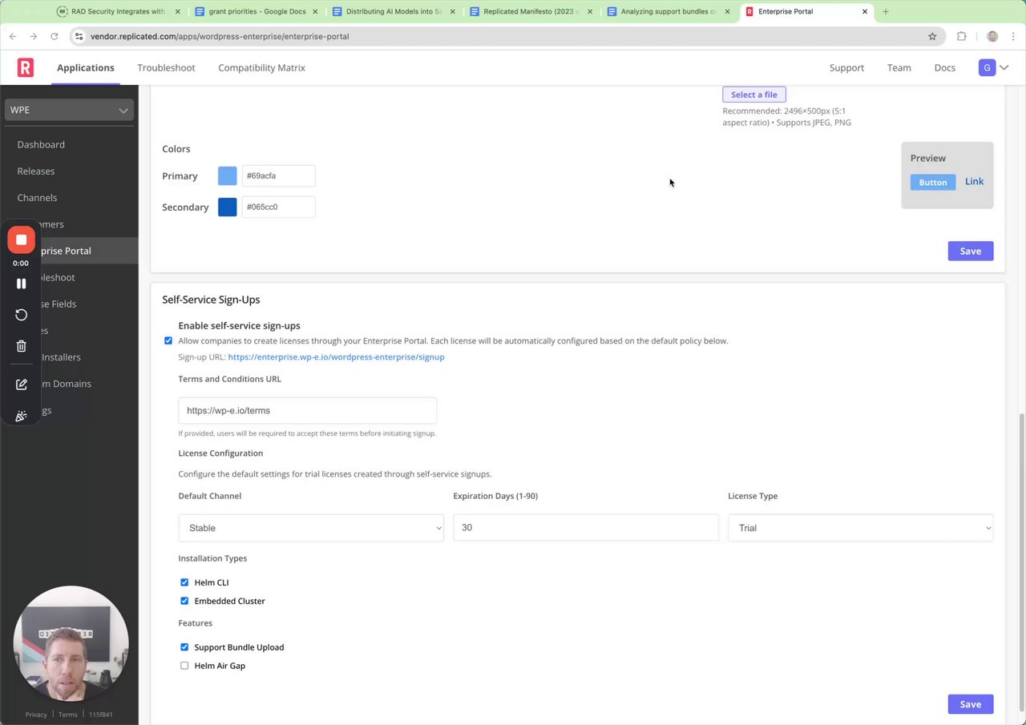
Task: Switch to grant priorities Google Docs tab
Action: click(258, 12)
